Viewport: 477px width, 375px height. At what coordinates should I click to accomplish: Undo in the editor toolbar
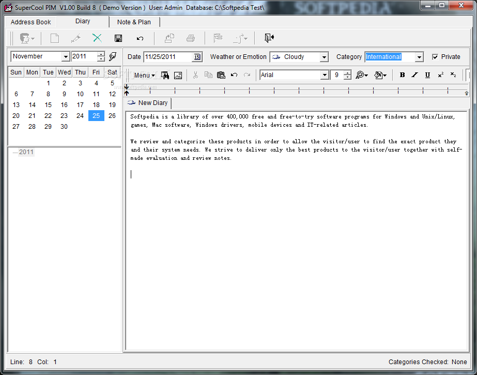point(234,75)
